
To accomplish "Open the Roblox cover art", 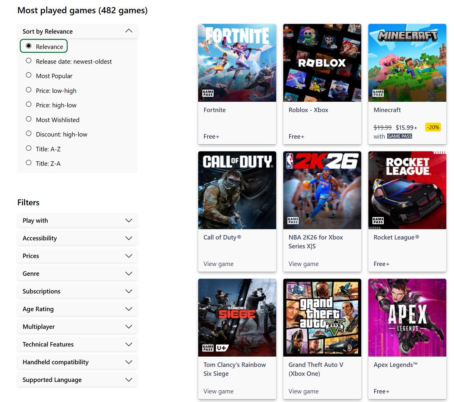I will pos(322,63).
